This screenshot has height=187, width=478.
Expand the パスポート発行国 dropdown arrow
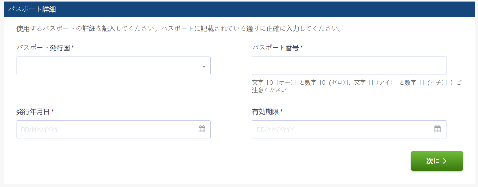(x=204, y=67)
